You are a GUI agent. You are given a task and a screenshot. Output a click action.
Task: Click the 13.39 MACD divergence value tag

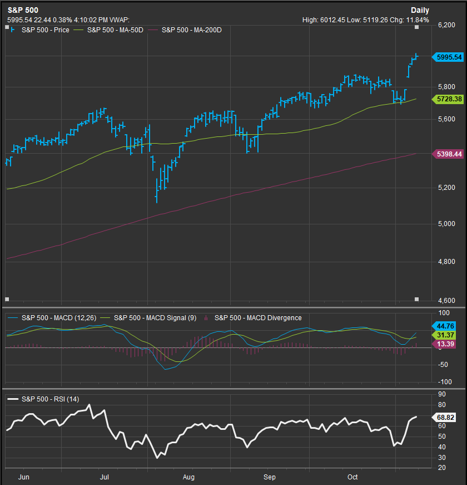(444, 344)
